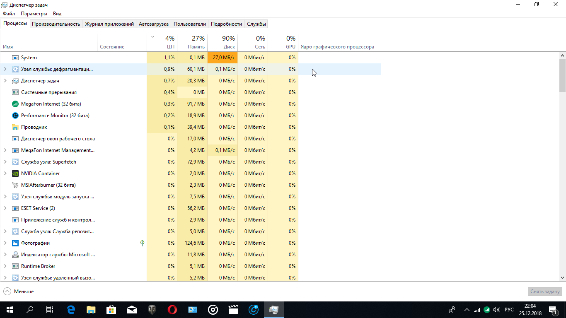The image size is (566, 318).
Task: Select the Runtime Broker process icon
Action: [x=15, y=266]
